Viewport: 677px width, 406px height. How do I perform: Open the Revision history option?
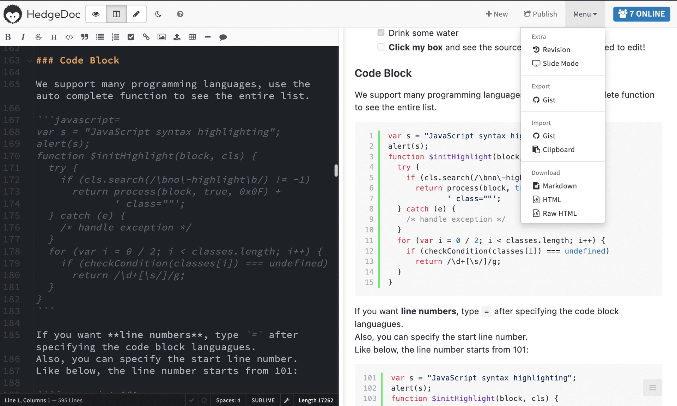[556, 49]
